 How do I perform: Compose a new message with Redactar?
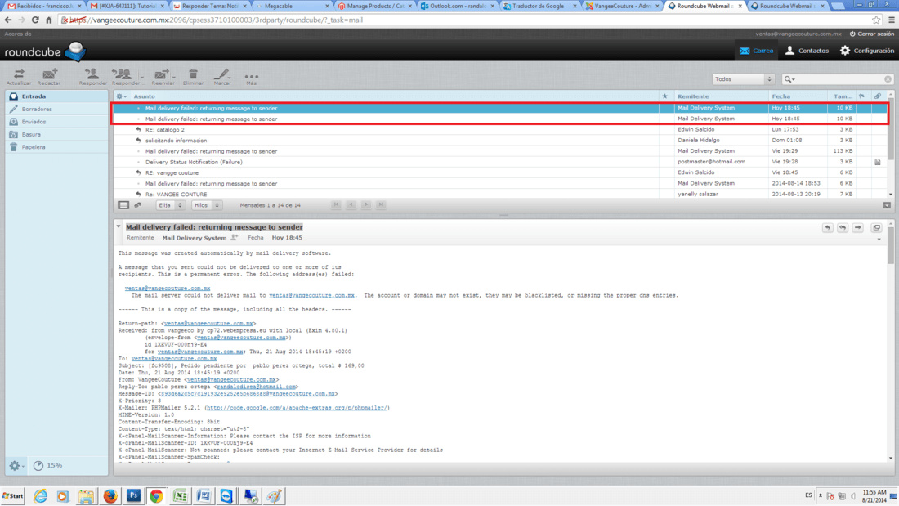coord(49,77)
